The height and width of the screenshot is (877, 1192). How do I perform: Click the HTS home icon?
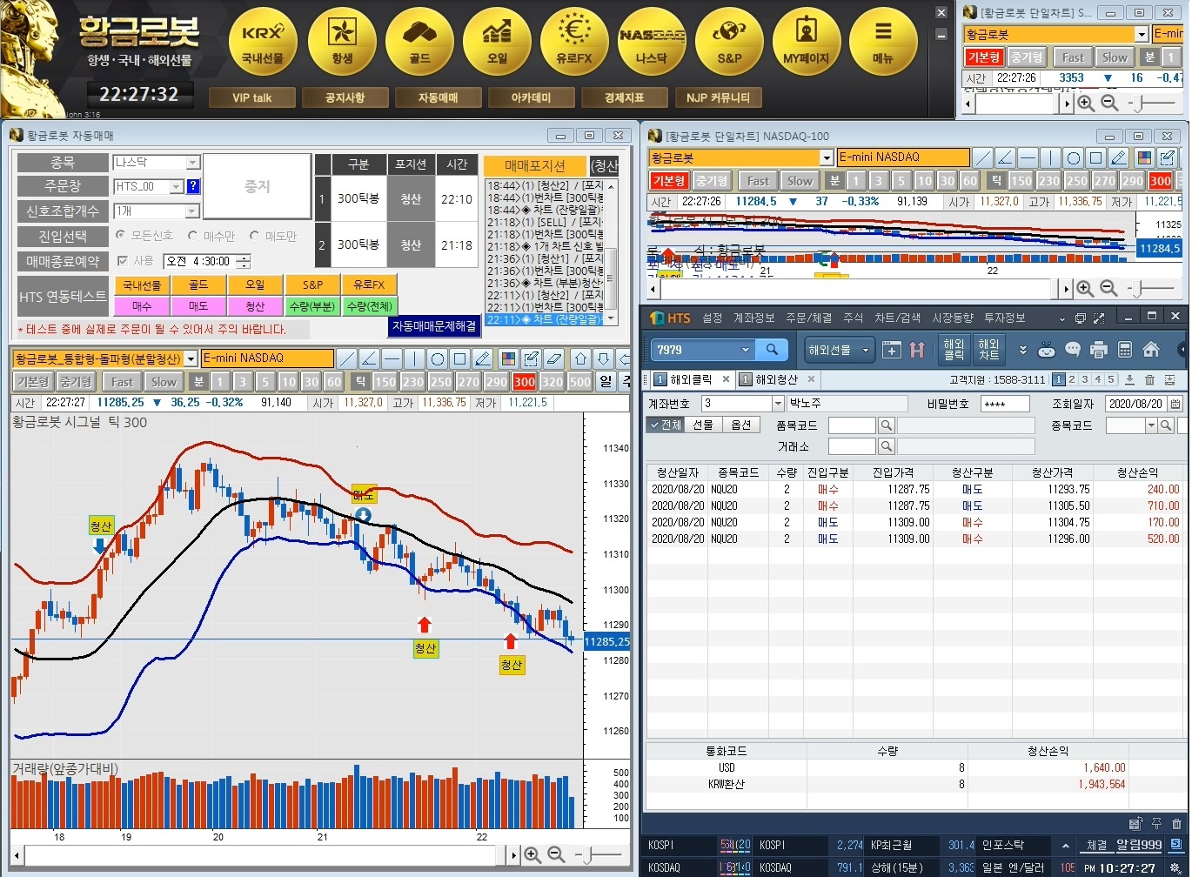pyautogui.click(x=1151, y=350)
